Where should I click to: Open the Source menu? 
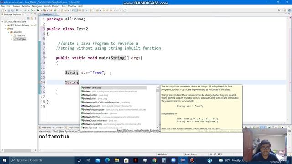tap(16, 6)
